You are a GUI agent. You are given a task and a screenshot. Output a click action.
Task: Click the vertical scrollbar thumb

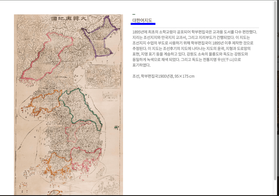tap(275, 90)
